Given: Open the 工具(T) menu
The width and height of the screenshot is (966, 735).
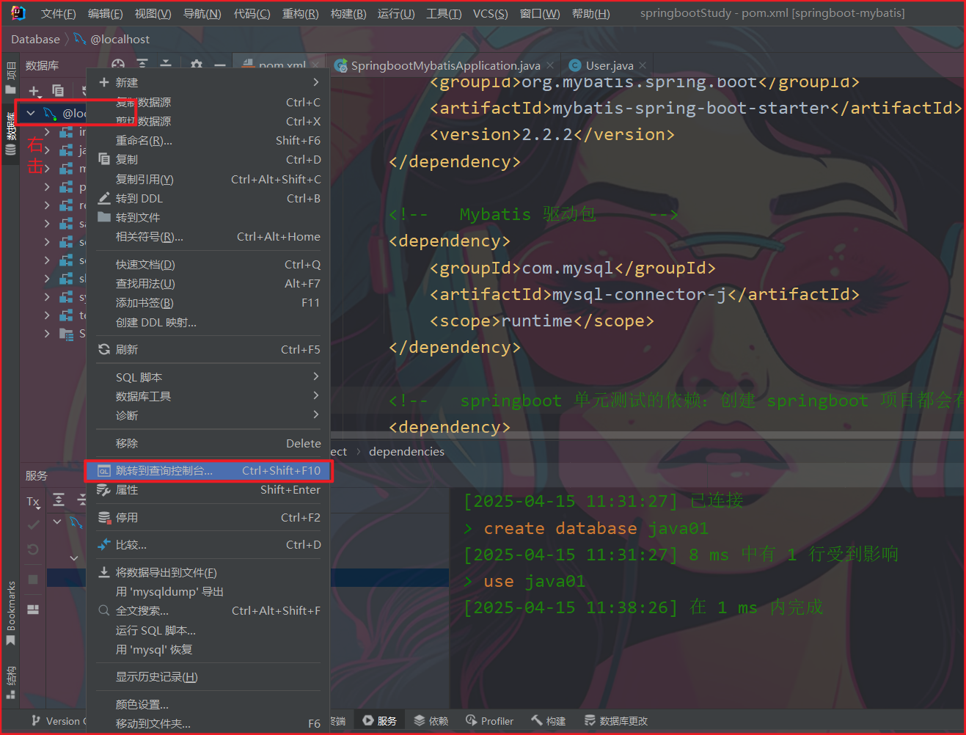Looking at the screenshot, I should 444,14.
